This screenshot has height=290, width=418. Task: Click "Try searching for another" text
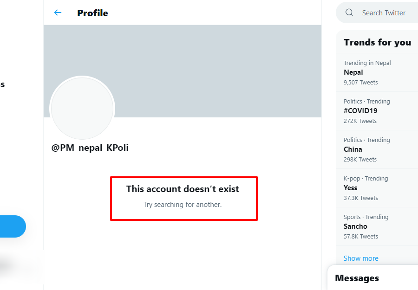pos(183,205)
